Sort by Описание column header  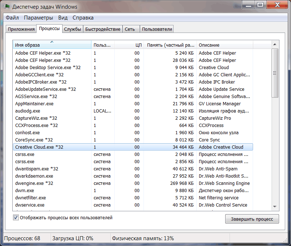pos(225,45)
